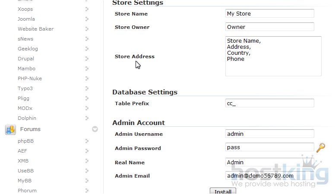Viewport: 335px width, 194px height.
Task: Click the arrow beside Dolphin
Action: (x=87, y=118)
